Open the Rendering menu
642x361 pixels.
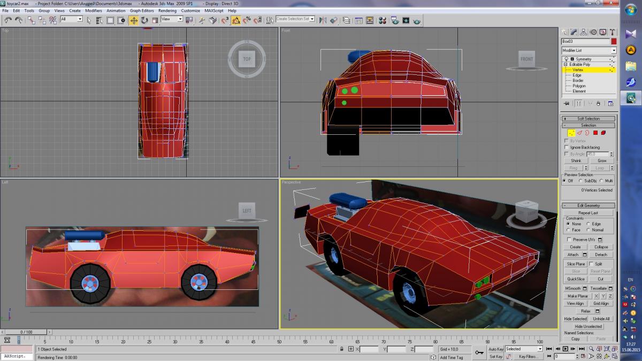pos(167,10)
